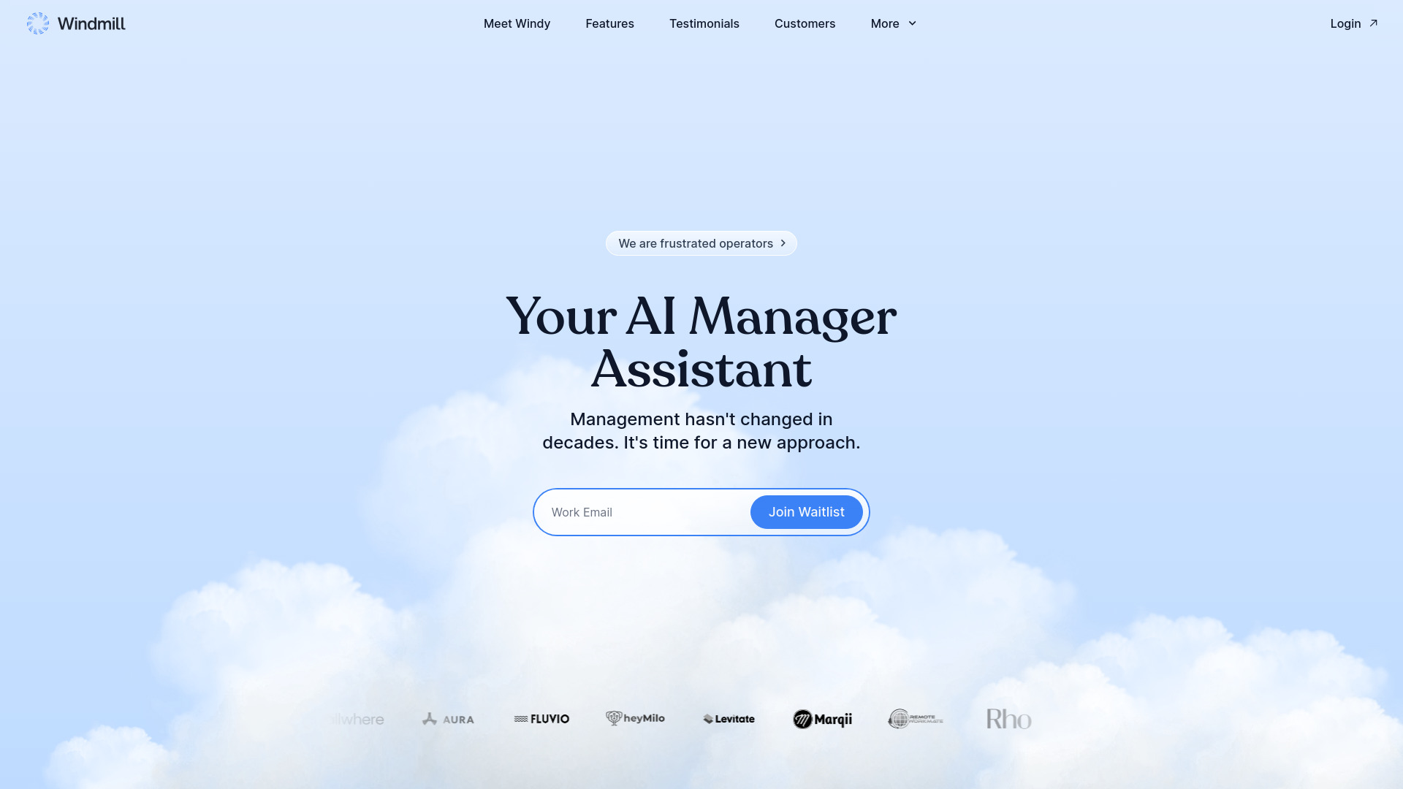Click the Customers navigation tab

point(805,23)
